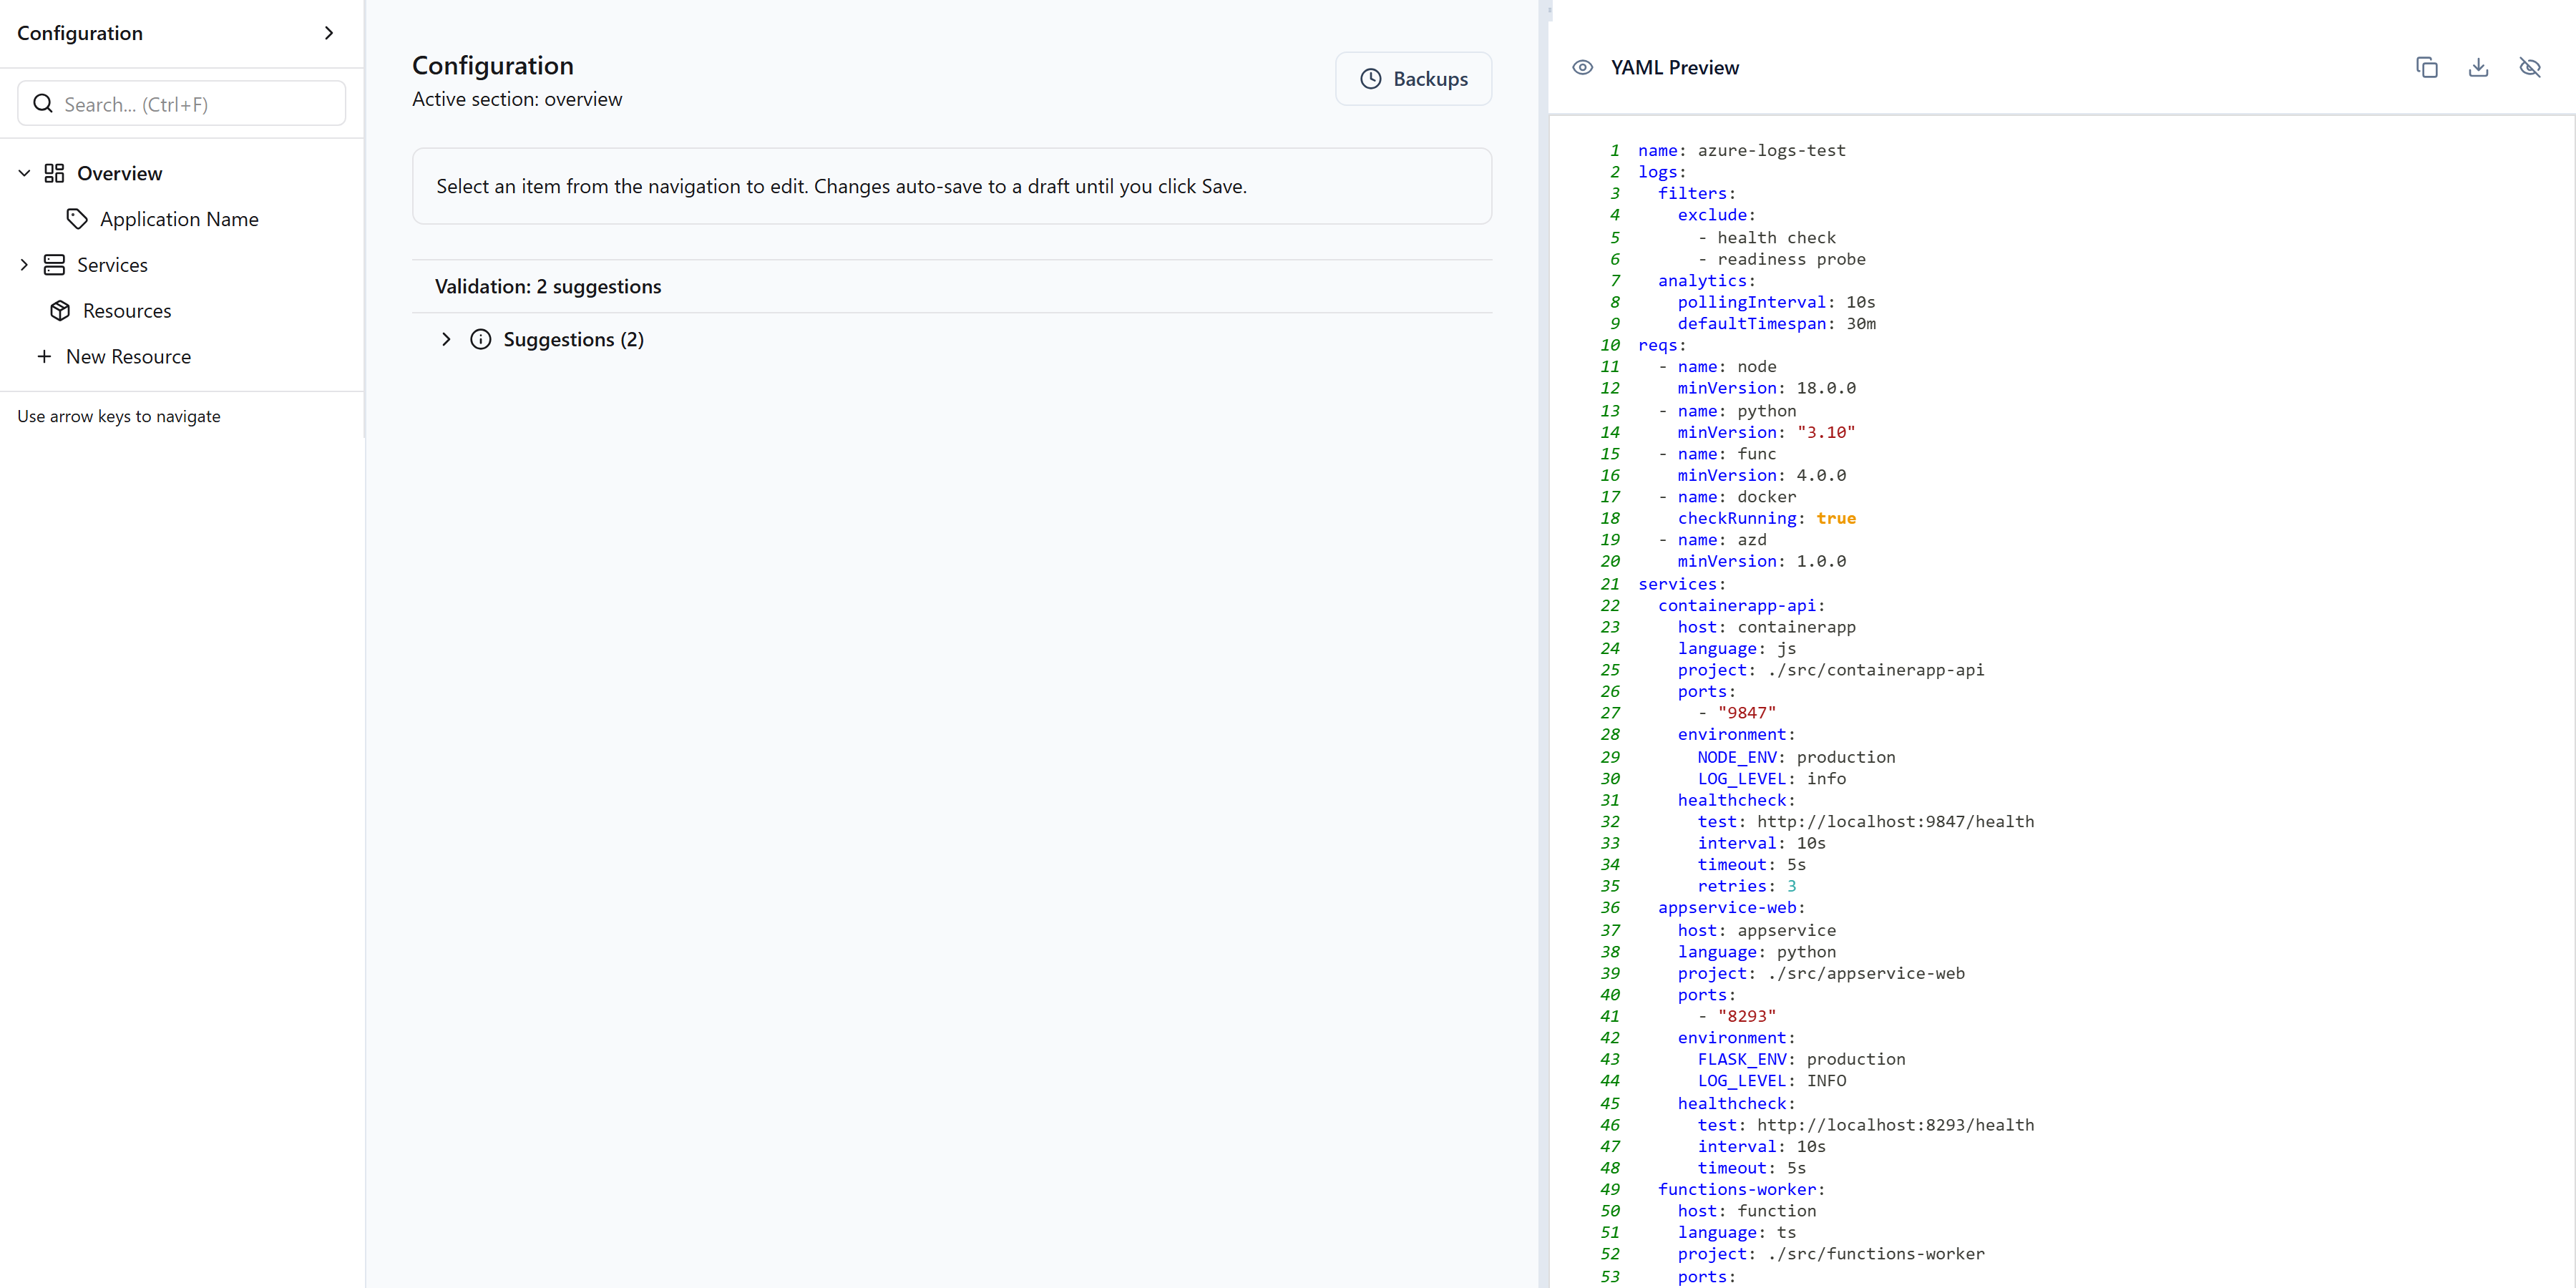Click the info icon next to Suggestions (2)
The image size is (2576, 1288).
[x=482, y=339]
